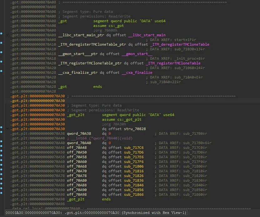Image resolution: width=260 pixels, height=217 pixels.
Task: Click the 00003A30 file offset in status bar
Action: point(14,213)
